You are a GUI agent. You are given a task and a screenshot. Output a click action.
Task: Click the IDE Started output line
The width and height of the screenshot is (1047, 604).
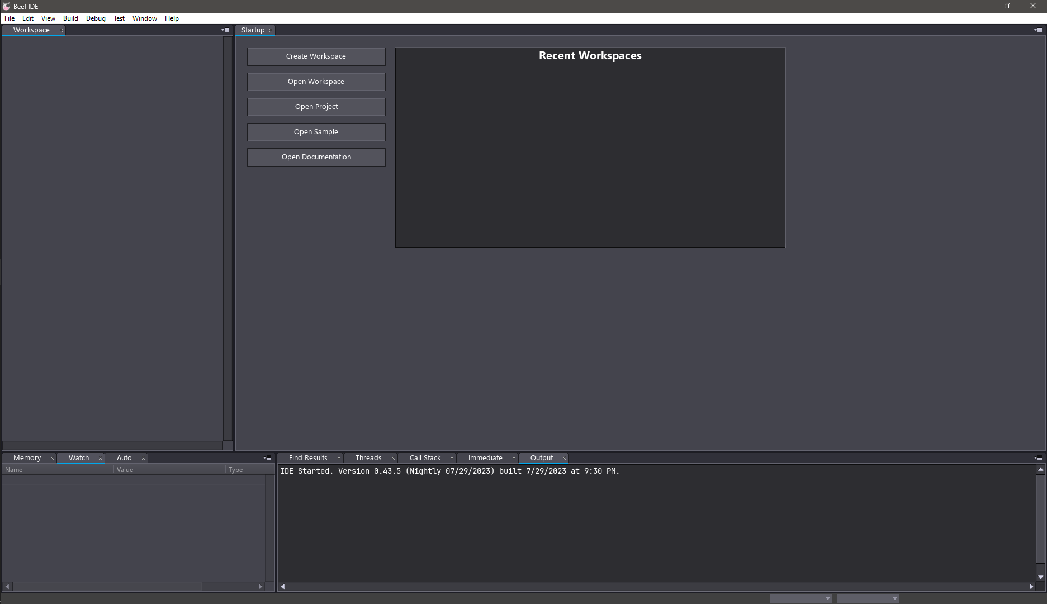click(450, 471)
